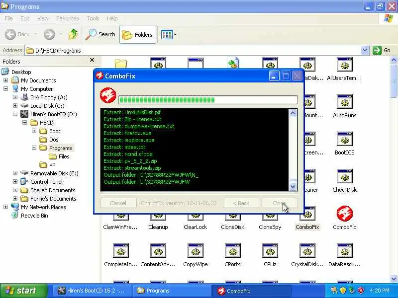Collapse My Computer tree node
Image resolution: width=398 pixels, height=298 pixels.
pyautogui.click(x=5, y=89)
